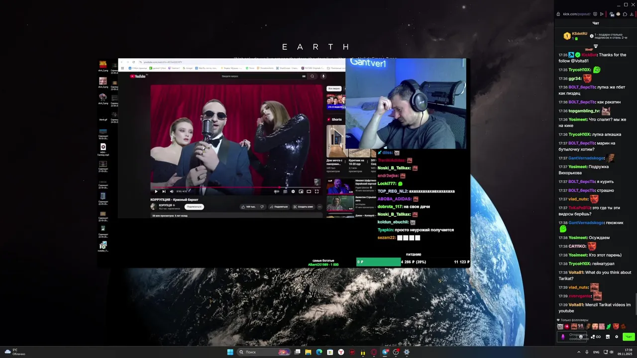This screenshot has height=358, width=637.
Task: Enter fullscreen on the YouTube player
Action: click(x=317, y=191)
